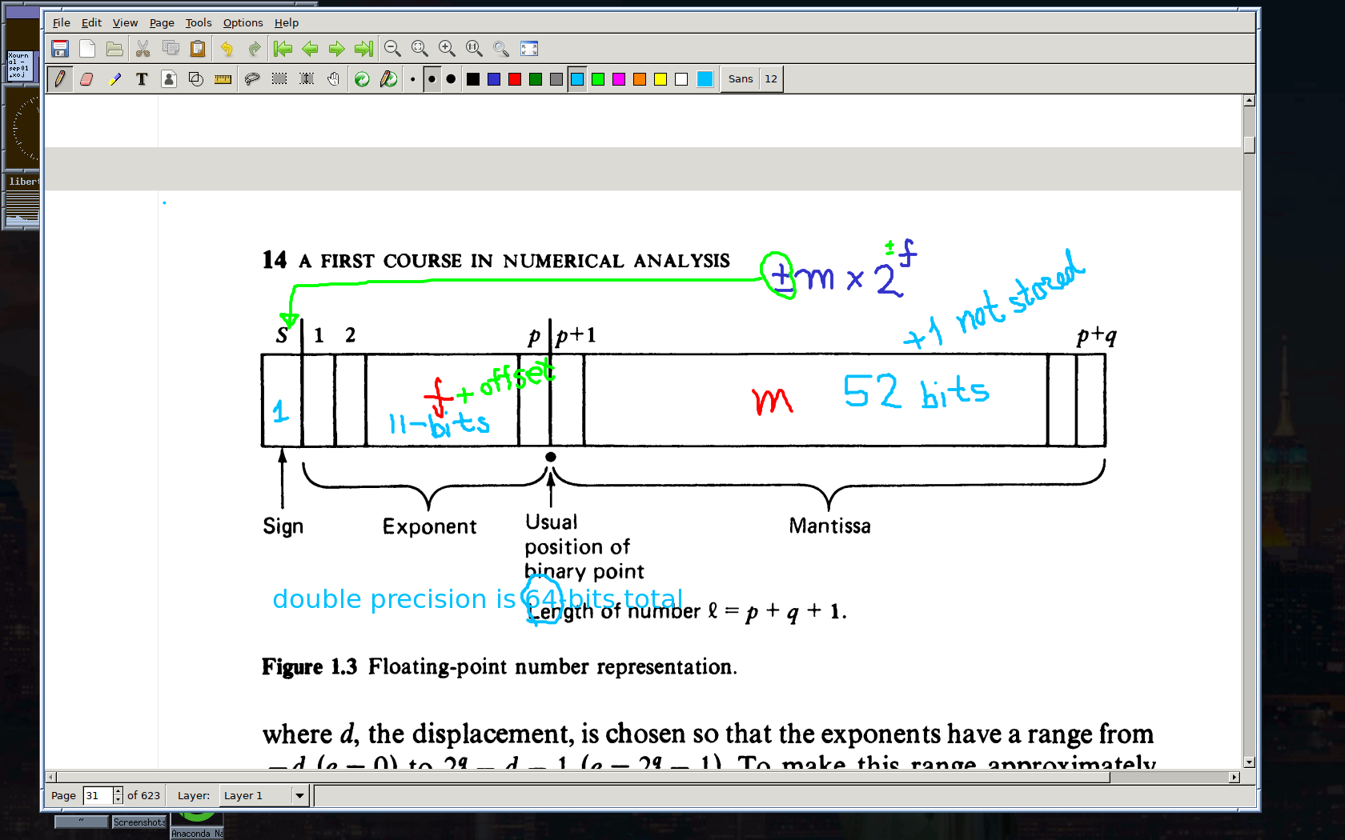The image size is (1345, 840).
Task: Click the page number input field
Action: [x=98, y=795]
